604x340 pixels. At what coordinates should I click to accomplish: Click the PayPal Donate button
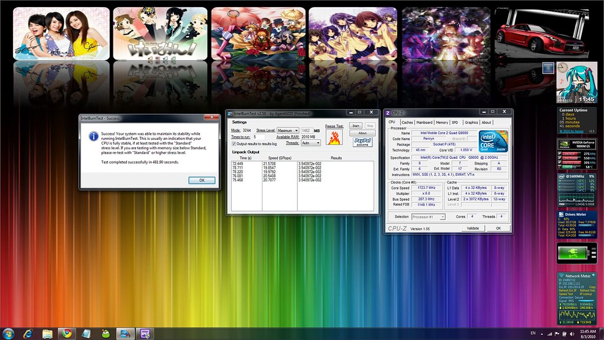click(363, 142)
